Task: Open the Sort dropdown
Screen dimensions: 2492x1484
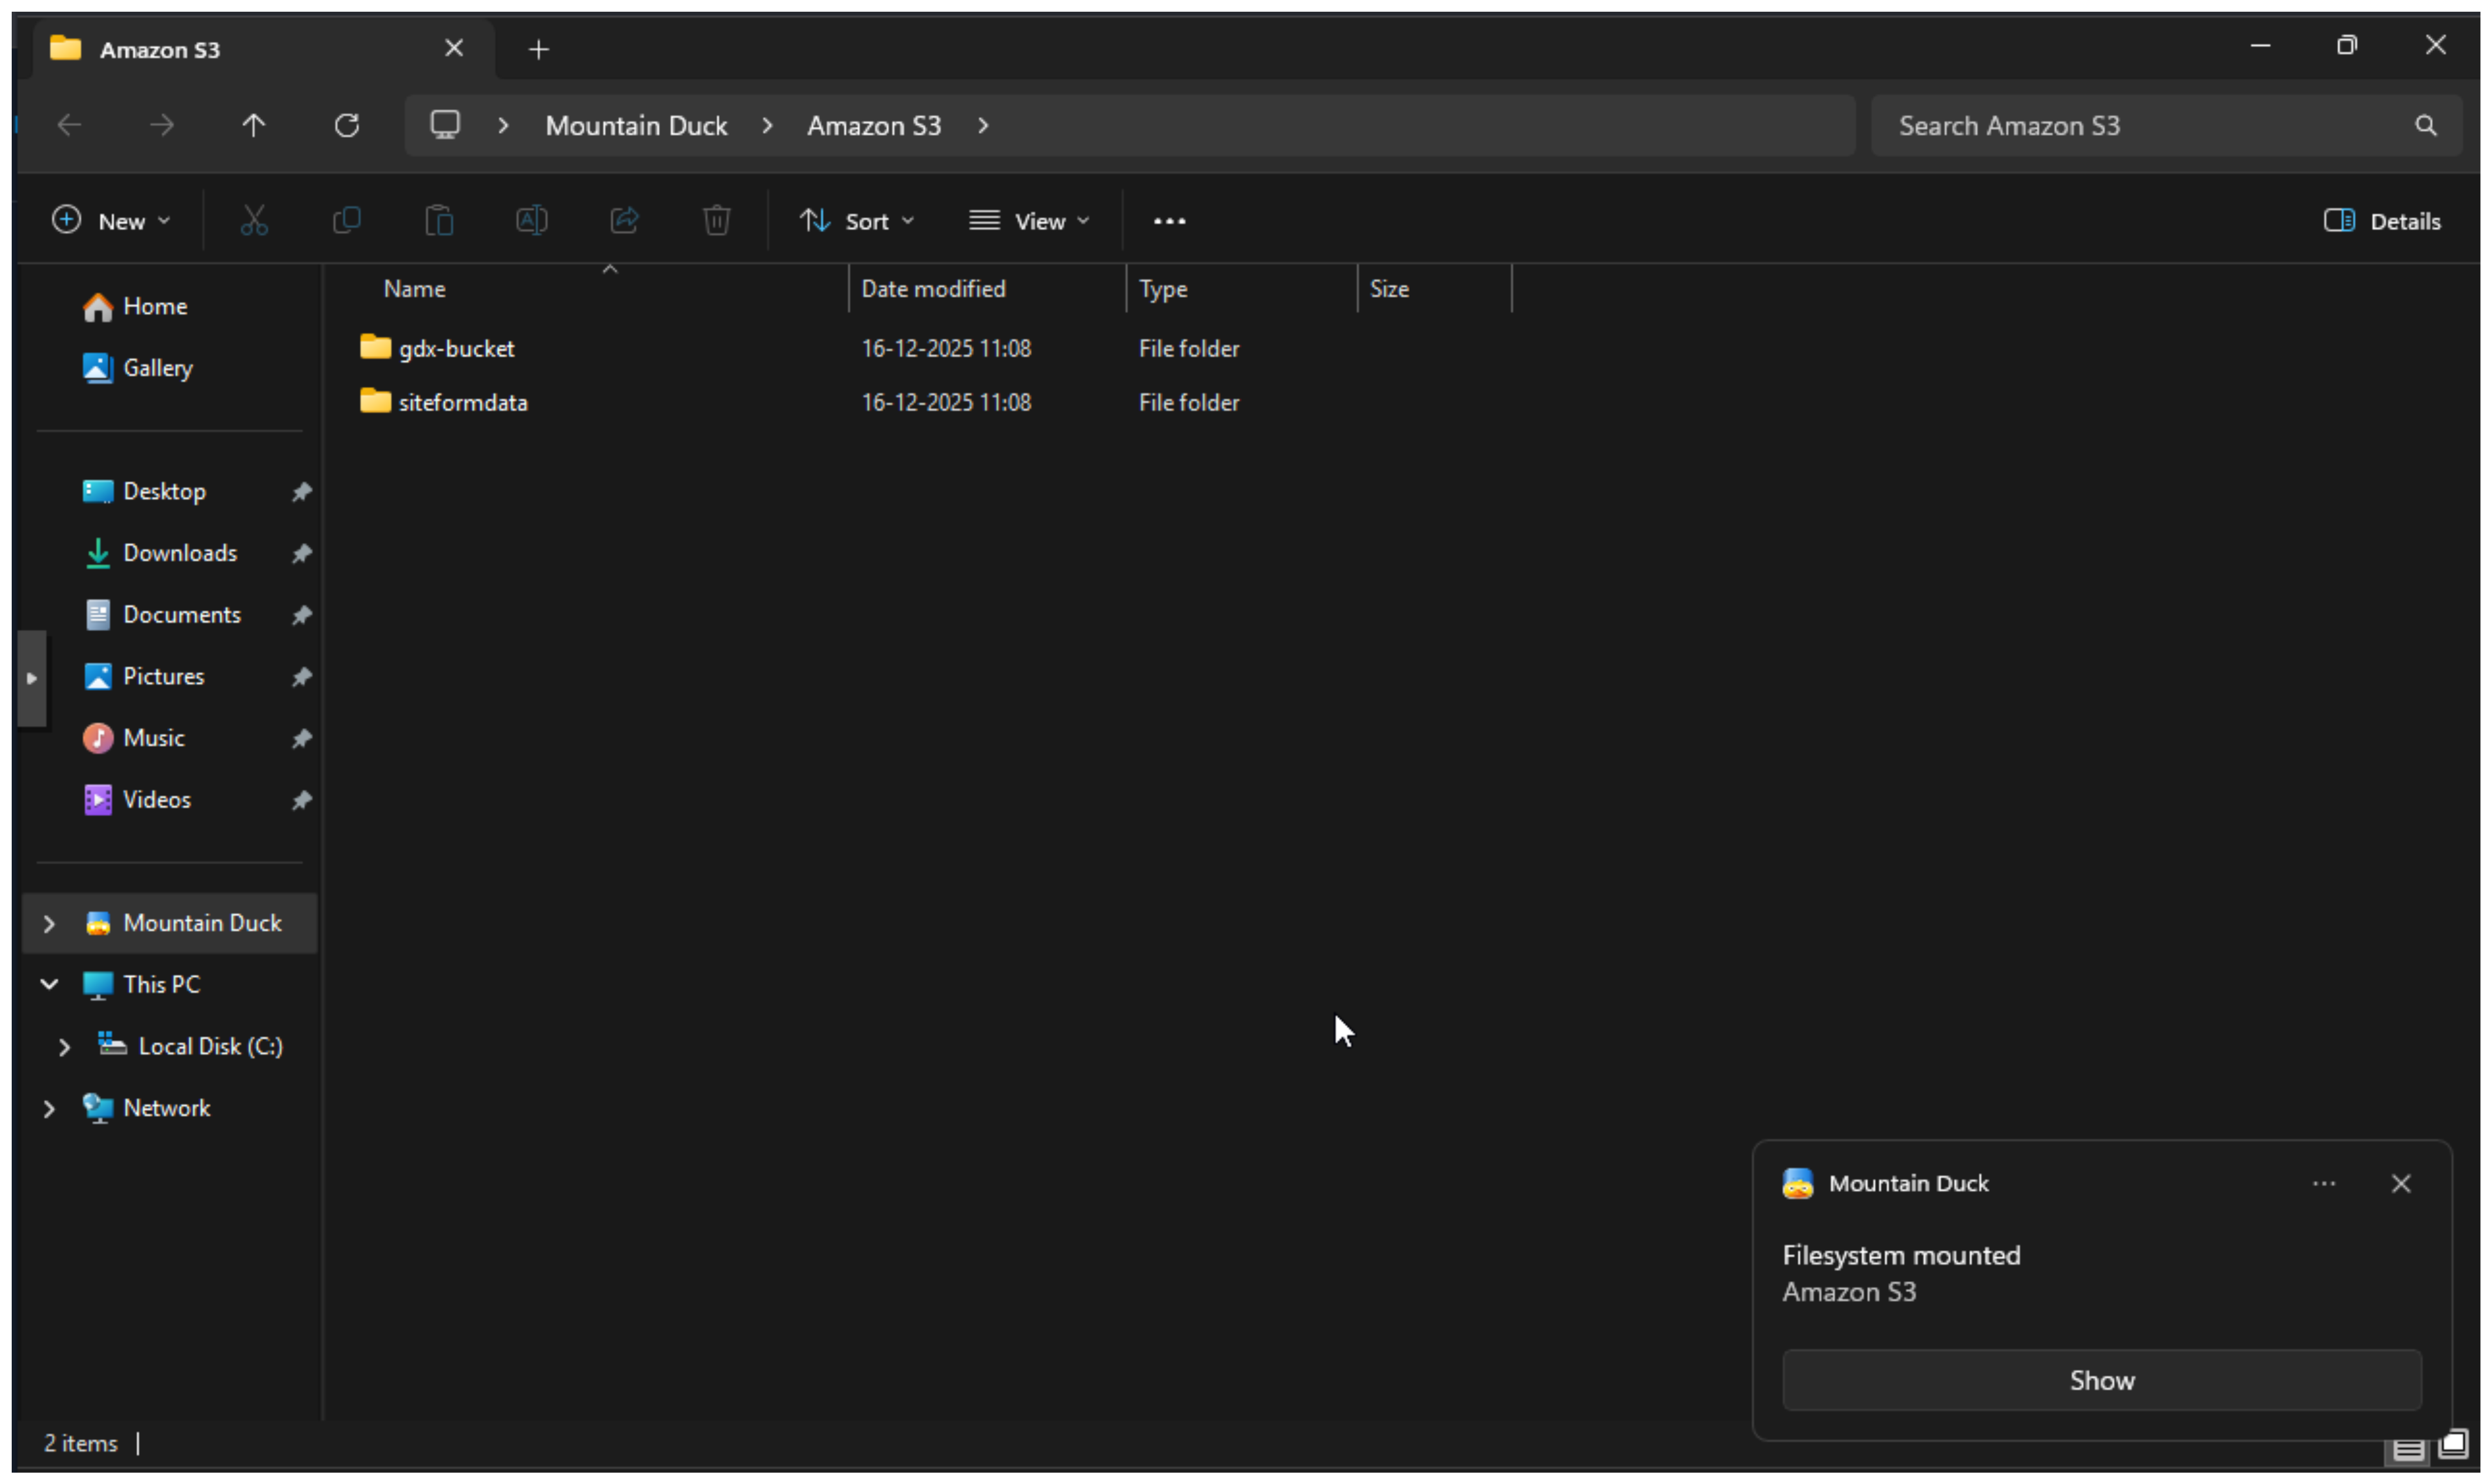Action: point(857,221)
